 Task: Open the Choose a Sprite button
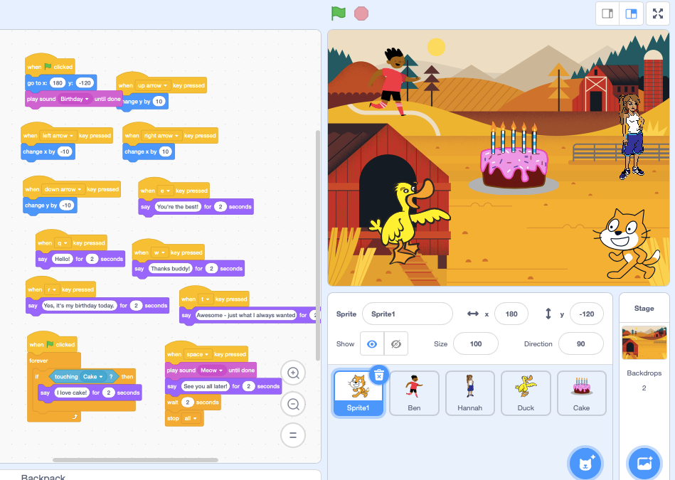pos(585,463)
